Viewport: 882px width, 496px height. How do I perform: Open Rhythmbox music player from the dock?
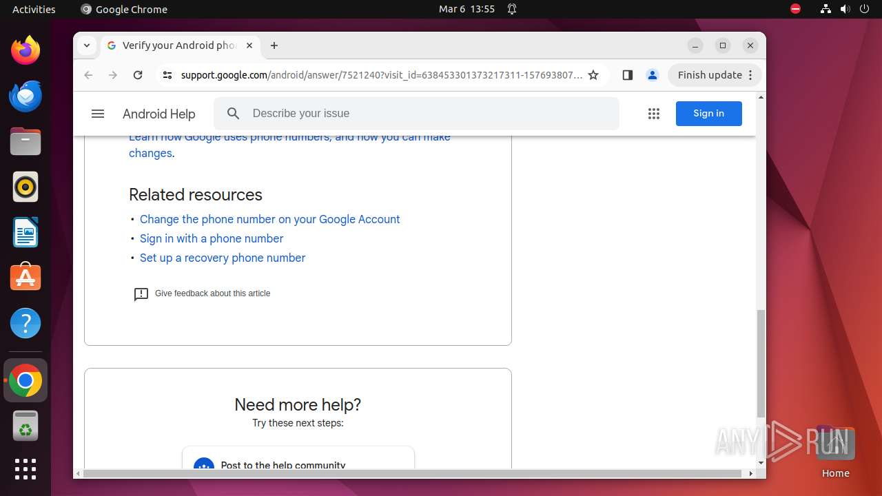pos(25,187)
